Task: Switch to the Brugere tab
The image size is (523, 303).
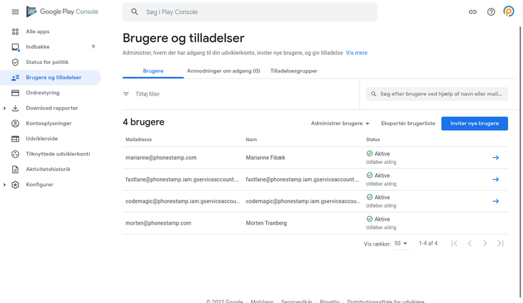Action: click(153, 71)
